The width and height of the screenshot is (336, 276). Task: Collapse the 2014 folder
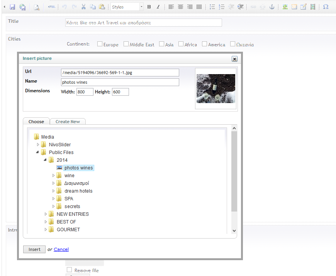click(x=45, y=160)
